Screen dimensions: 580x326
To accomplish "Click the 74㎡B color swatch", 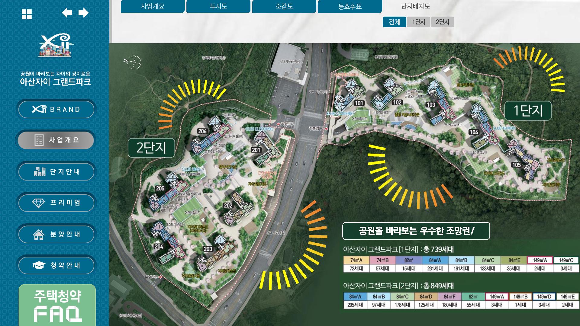I will pyautogui.click(x=382, y=260).
